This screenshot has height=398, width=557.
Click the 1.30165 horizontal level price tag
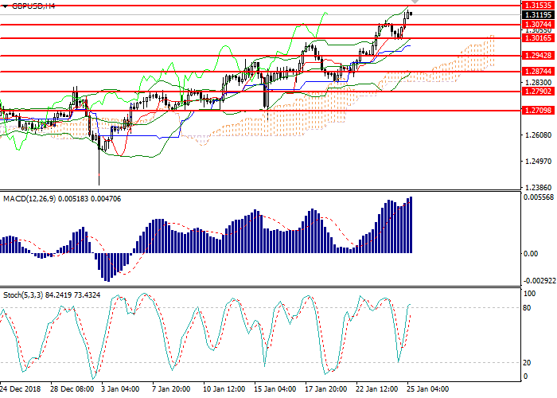click(537, 38)
